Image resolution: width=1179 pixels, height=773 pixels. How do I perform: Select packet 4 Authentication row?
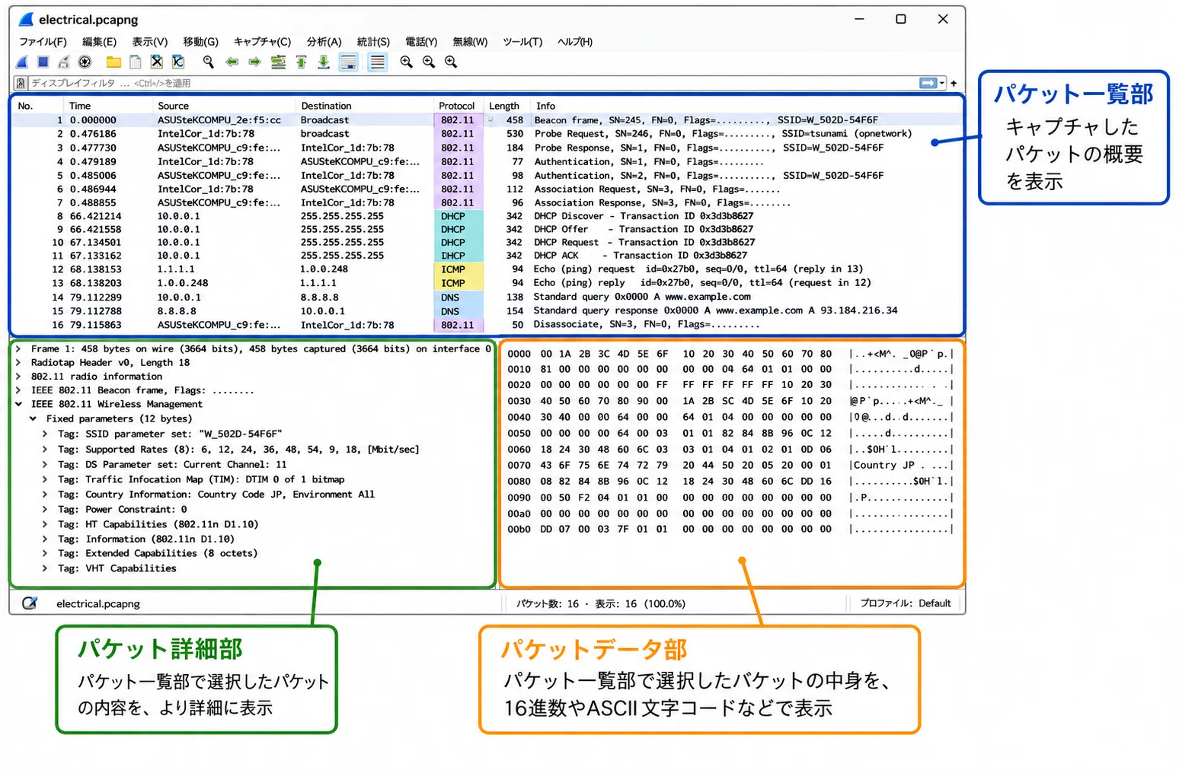coord(487,161)
